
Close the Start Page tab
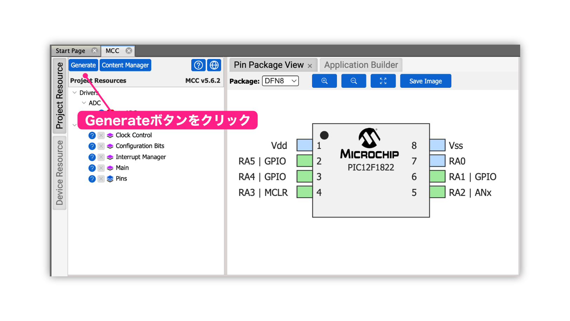click(x=94, y=51)
